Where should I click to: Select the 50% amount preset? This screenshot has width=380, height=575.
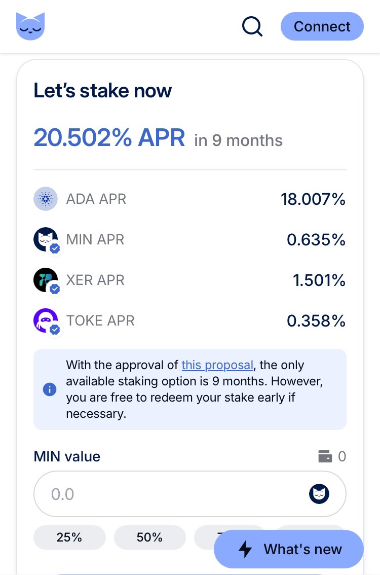tap(149, 537)
